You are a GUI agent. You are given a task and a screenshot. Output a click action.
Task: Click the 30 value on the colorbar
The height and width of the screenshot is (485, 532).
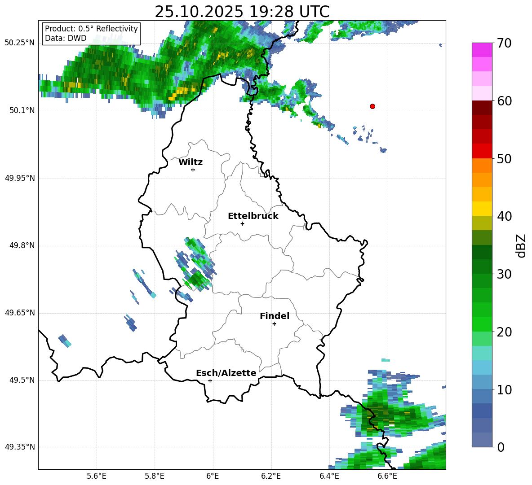pyautogui.click(x=504, y=274)
